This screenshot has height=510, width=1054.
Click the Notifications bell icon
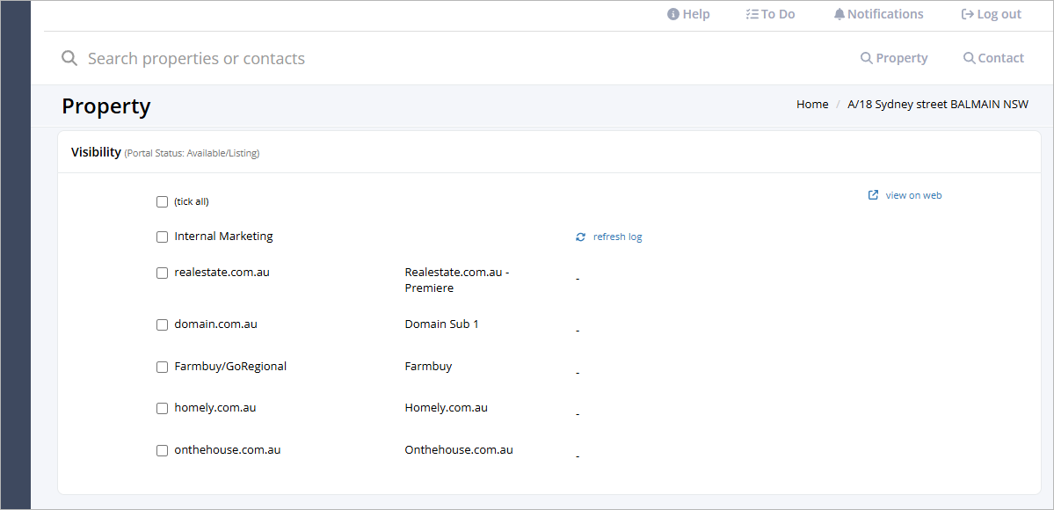[x=839, y=14]
